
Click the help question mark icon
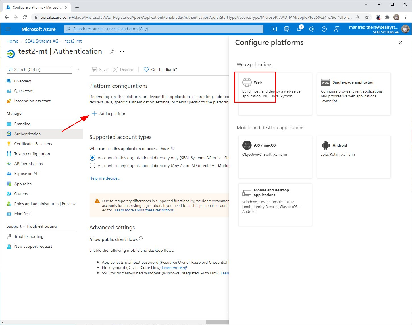click(324, 29)
